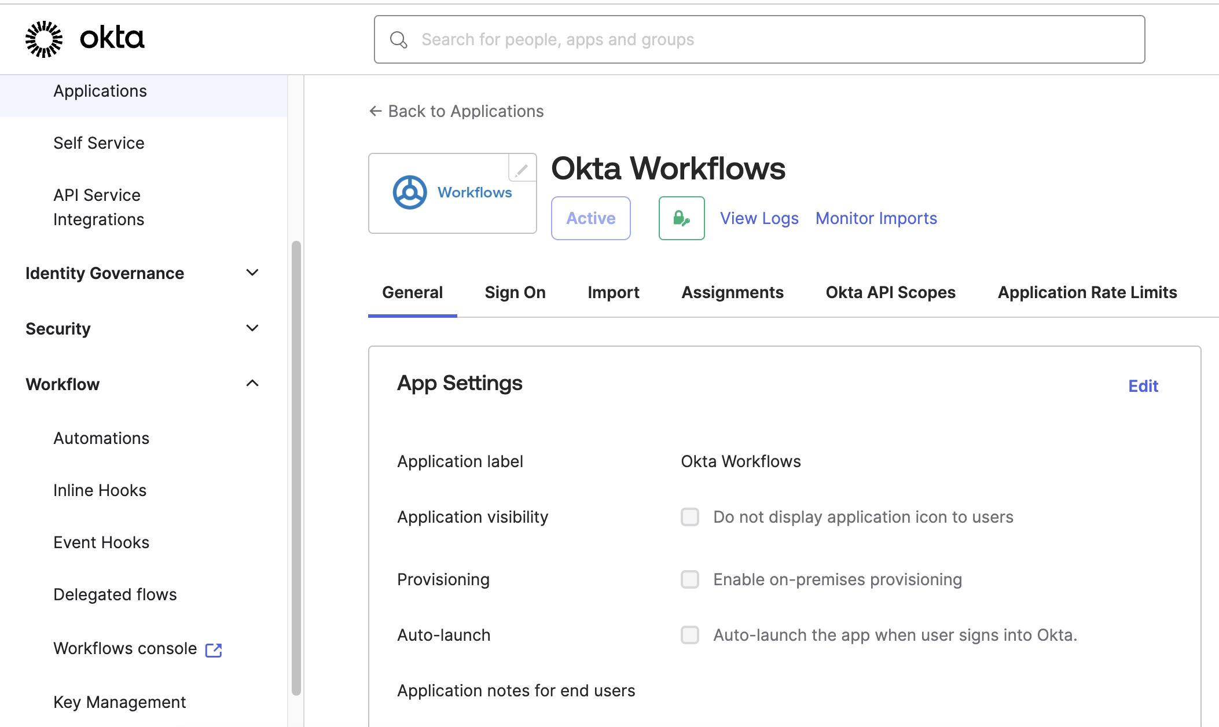Click the pencil icon on app logo
The height and width of the screenshot is (727, 1219).
tap(522, 170)
